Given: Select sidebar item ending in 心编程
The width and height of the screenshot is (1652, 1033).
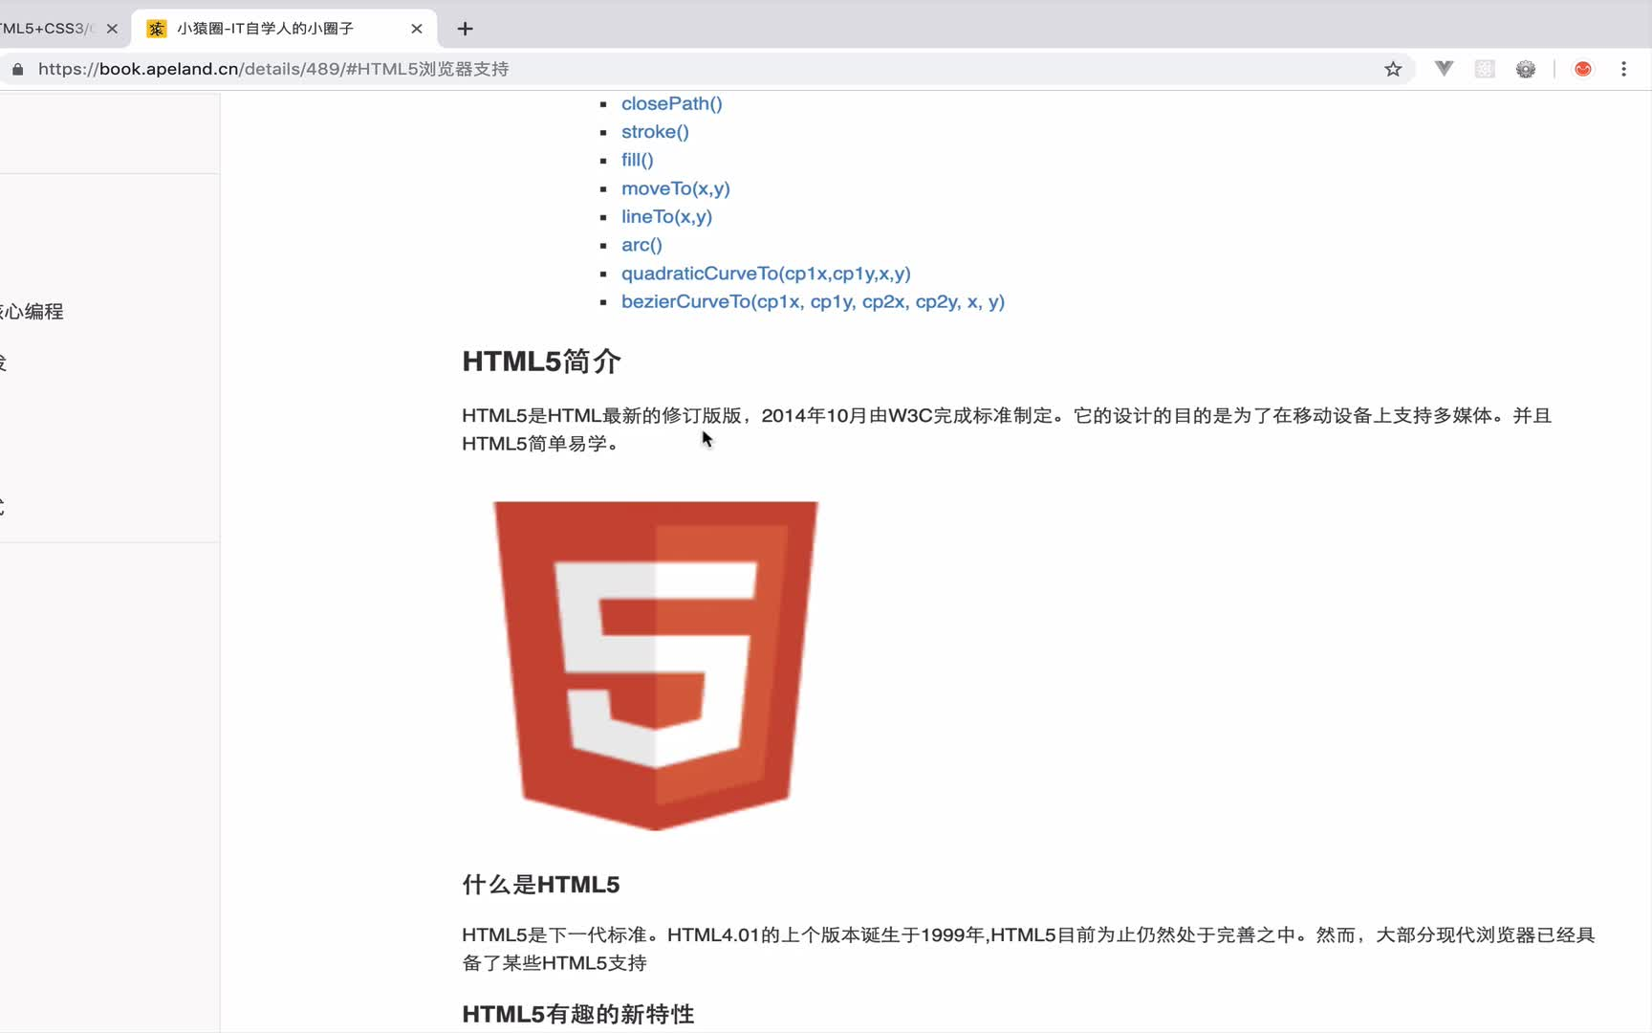Looking at the screenshot, I should click(32, 312).
